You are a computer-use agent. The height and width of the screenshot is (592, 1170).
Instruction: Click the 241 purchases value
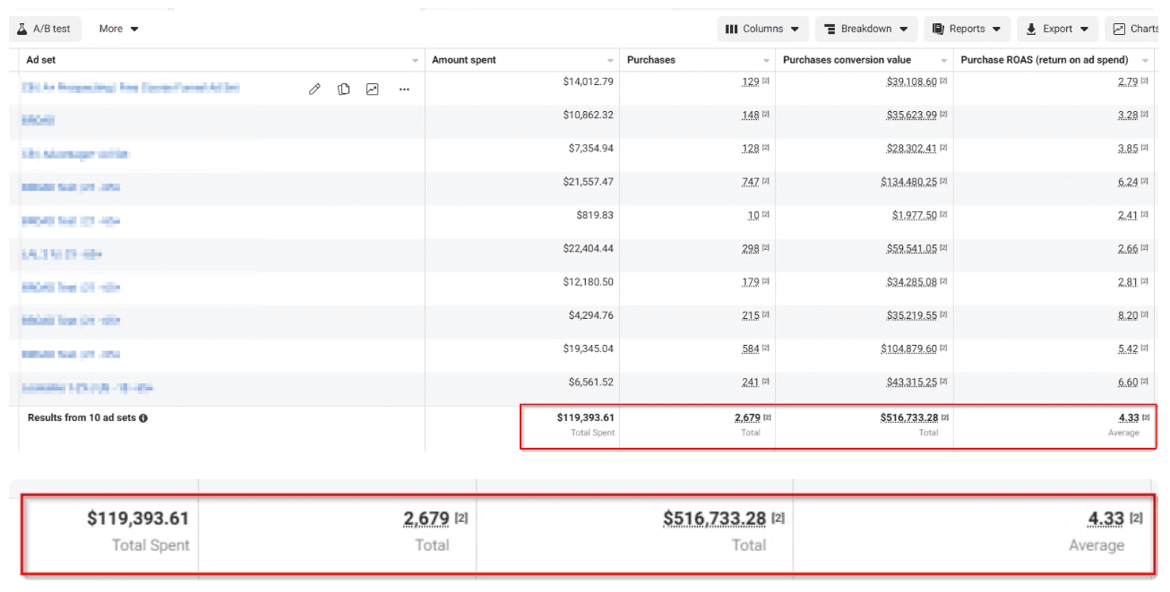[x=750, y=382]
